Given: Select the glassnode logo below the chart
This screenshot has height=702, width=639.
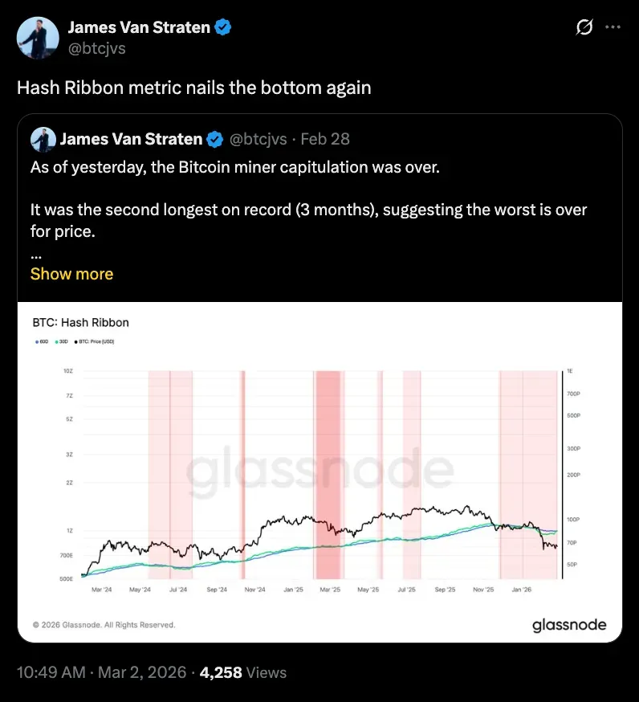Looking at the screenshot, I should coord(569,624).
